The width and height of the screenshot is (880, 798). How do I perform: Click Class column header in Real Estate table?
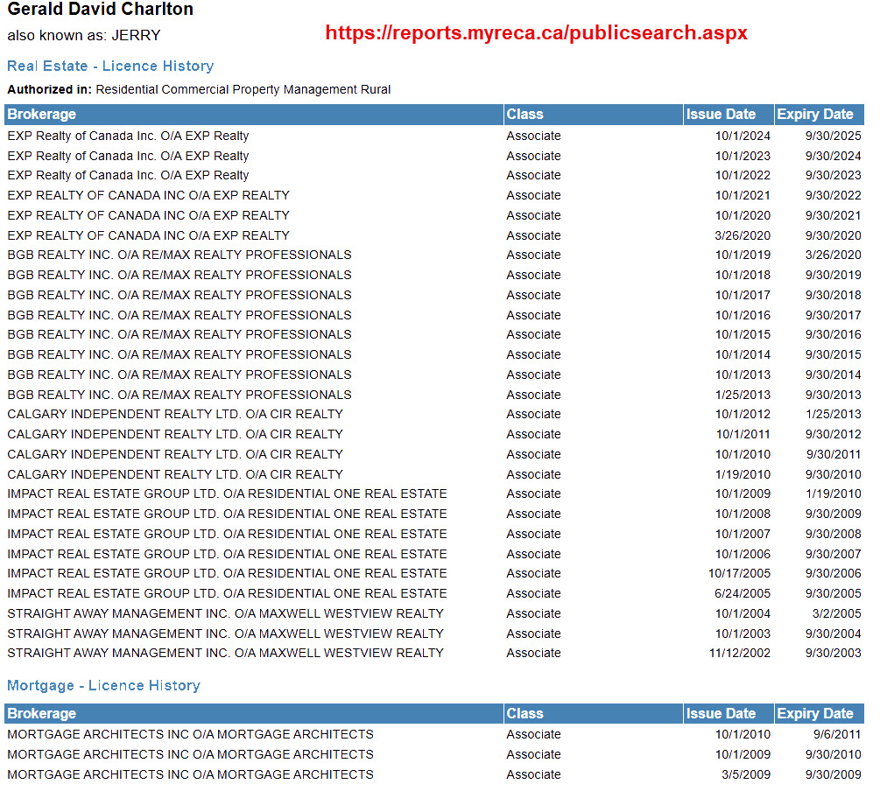[x=593, y=115]
